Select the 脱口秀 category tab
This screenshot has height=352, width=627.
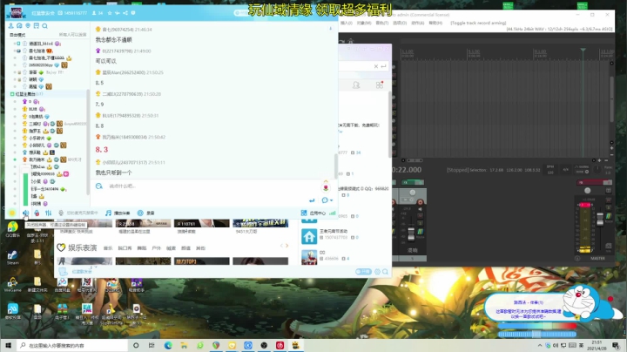(125, 248)
